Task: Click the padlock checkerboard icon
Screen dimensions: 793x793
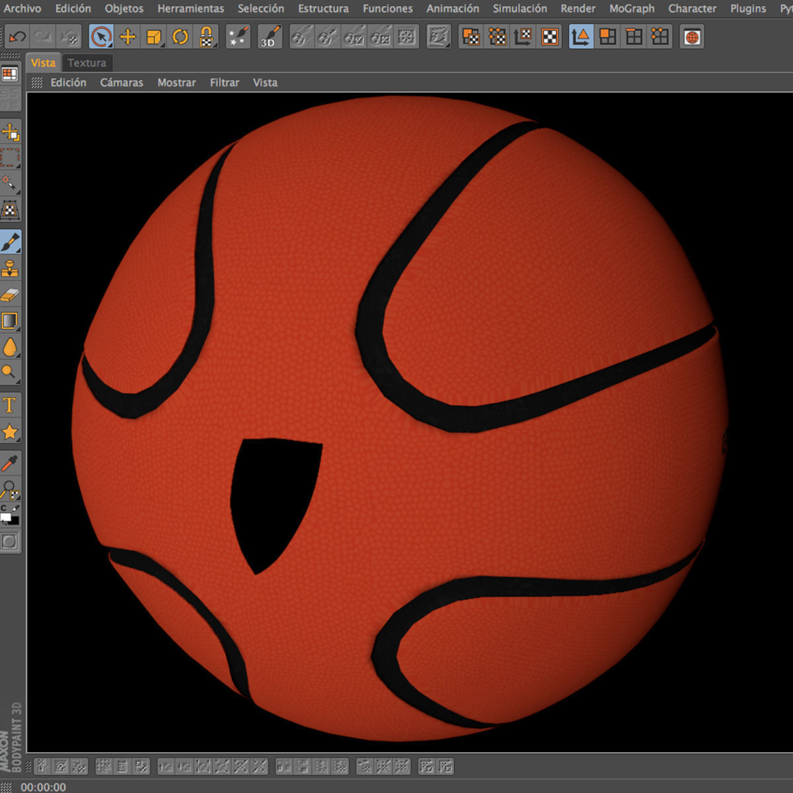Action: click(207, 37)
